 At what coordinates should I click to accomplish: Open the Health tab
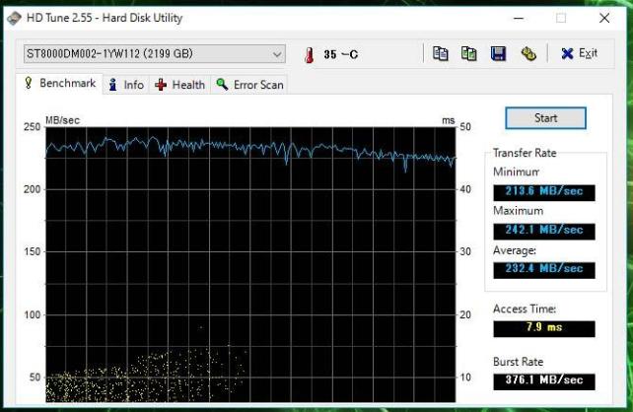pos(180,85)
